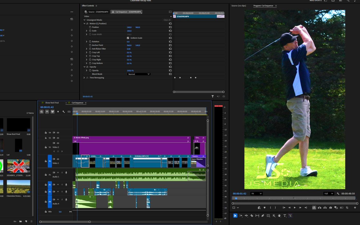Screen dimensions: 360x225
Task: Select the Cut Sequence timeline tab
Action: [77, 103]
